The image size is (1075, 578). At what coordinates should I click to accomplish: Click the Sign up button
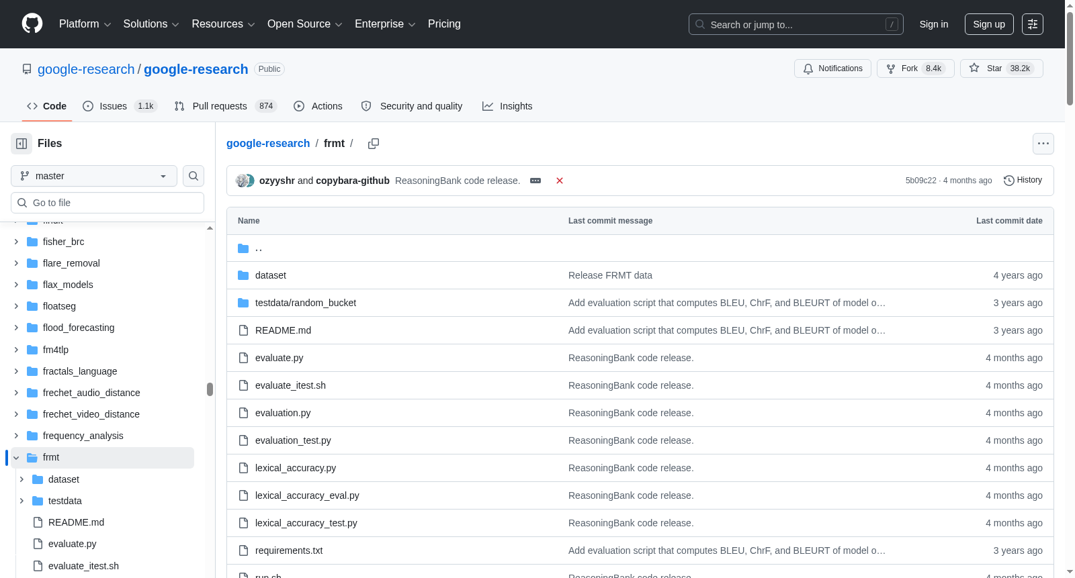pos(989,24)
